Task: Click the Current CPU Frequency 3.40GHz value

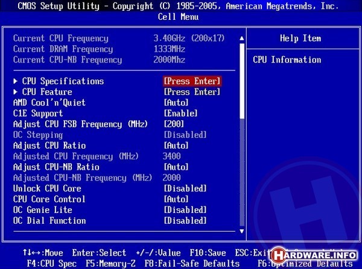Action: coord(189,39)
